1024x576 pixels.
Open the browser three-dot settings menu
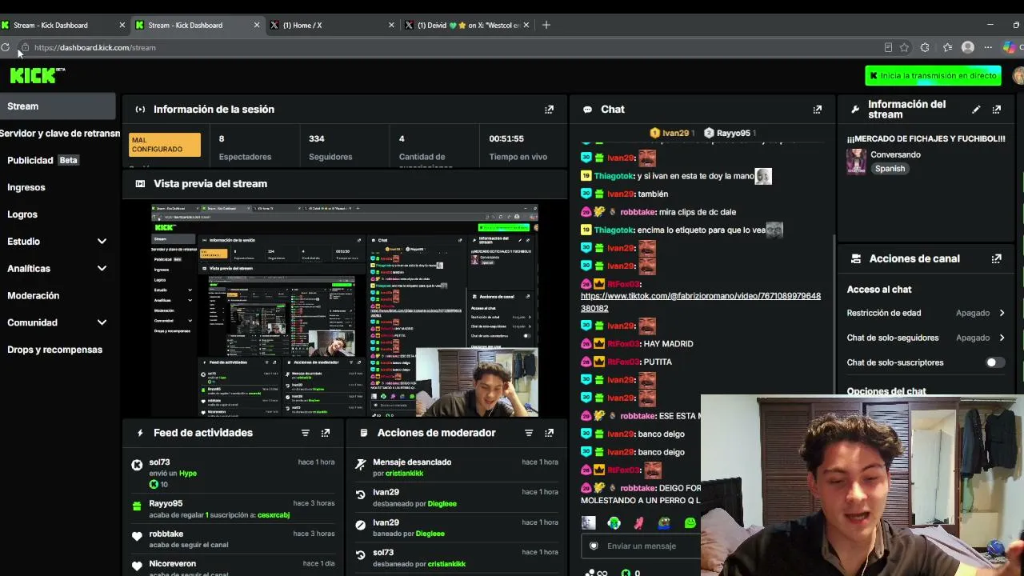pyautogui.click(x=989, y=48)
